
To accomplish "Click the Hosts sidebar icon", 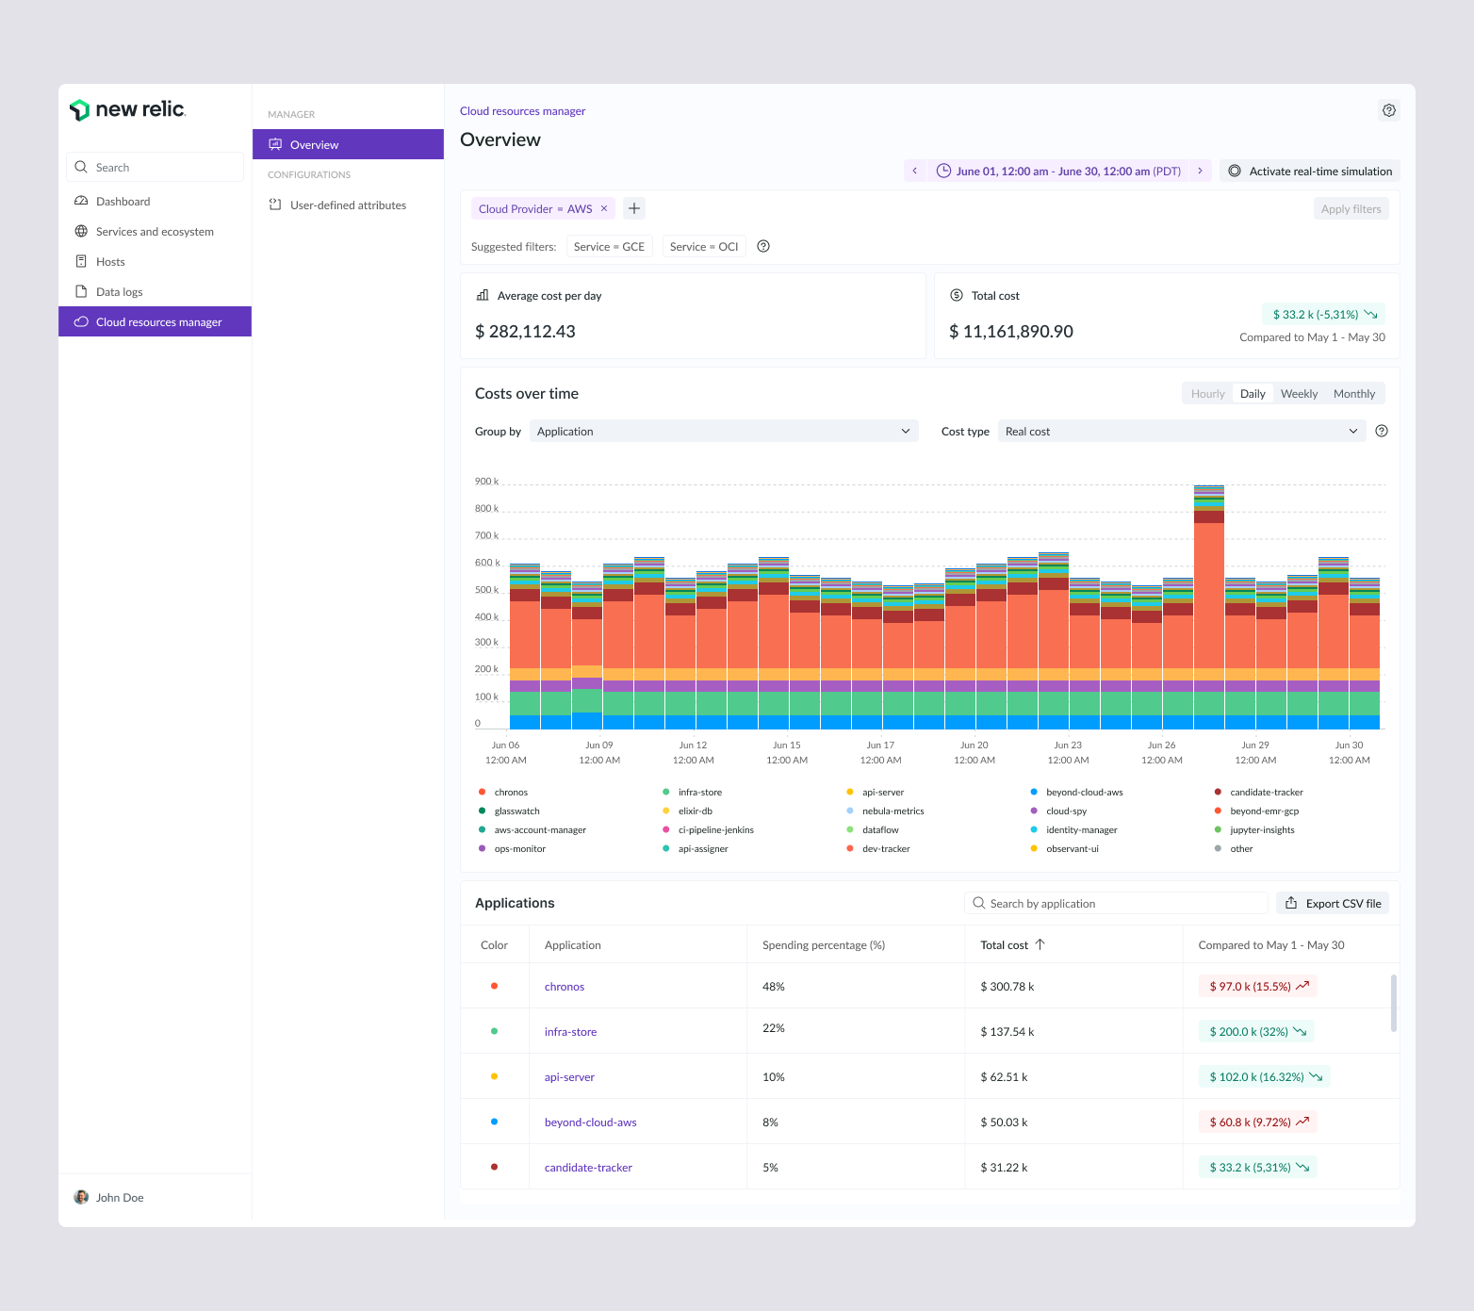I will click(81, 261).
